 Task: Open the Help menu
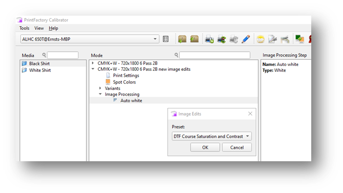click(53, 28)
